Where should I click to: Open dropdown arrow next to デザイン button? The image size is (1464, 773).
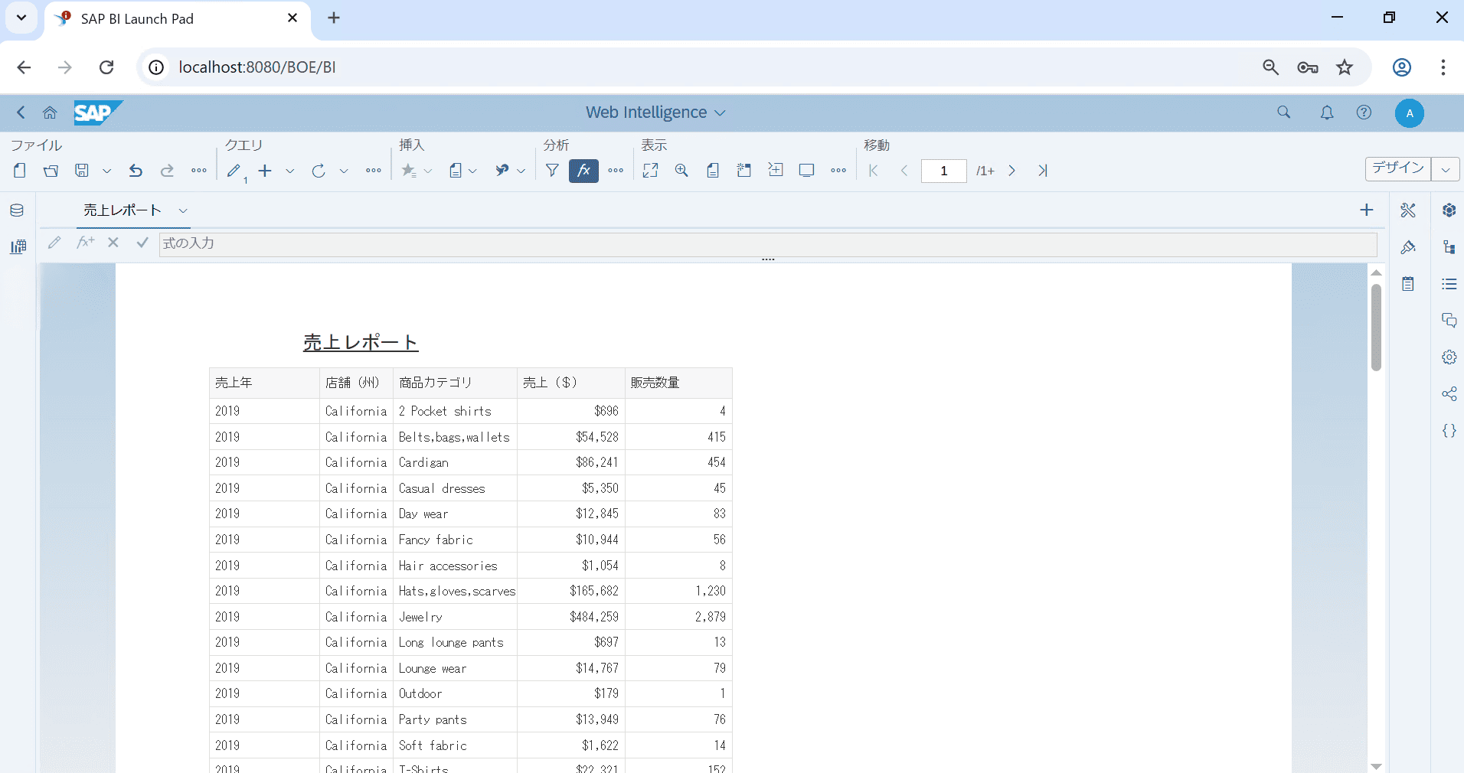[x=1445, y=169]
